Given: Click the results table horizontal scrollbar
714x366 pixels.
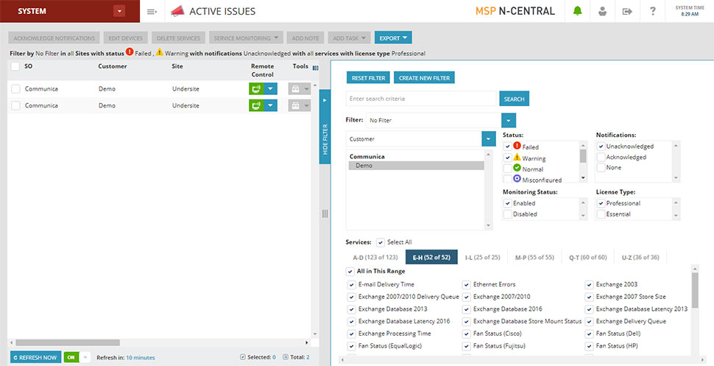Looking at the screenshot, I should (x=68, y=342).
